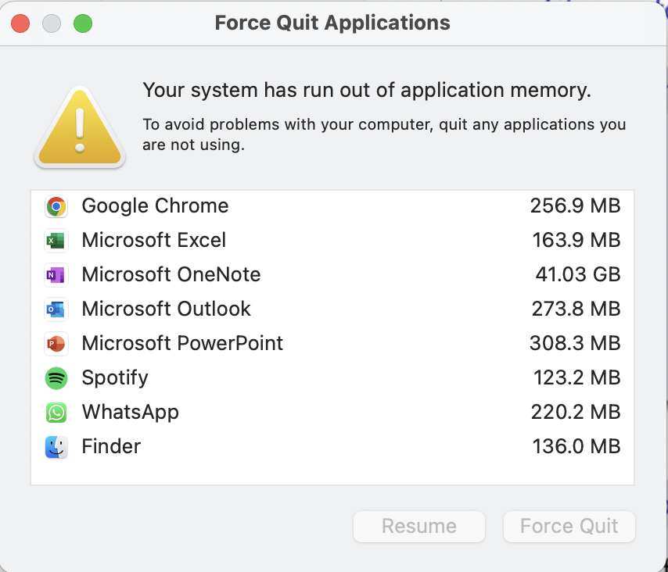Click the Microsoft PowerPoint icon
Image resolution: width=668 pixels, height=572 pixels.
click(56, 344)
